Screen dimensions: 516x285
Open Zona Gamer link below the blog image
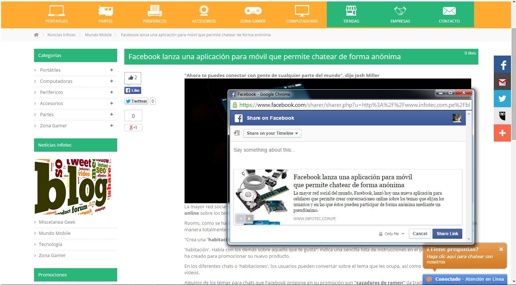point(52,255)
